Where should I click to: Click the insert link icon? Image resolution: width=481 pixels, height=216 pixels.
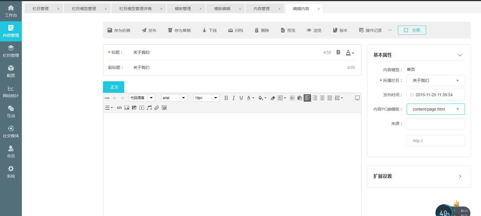click(x=119, y=108)
